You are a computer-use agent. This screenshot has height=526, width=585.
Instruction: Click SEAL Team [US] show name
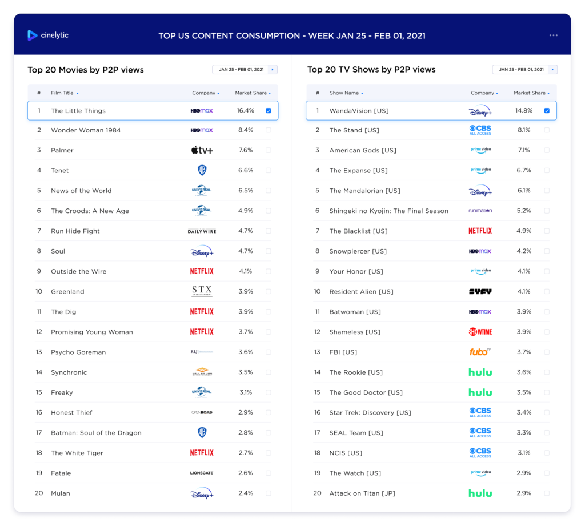(356, 433)
